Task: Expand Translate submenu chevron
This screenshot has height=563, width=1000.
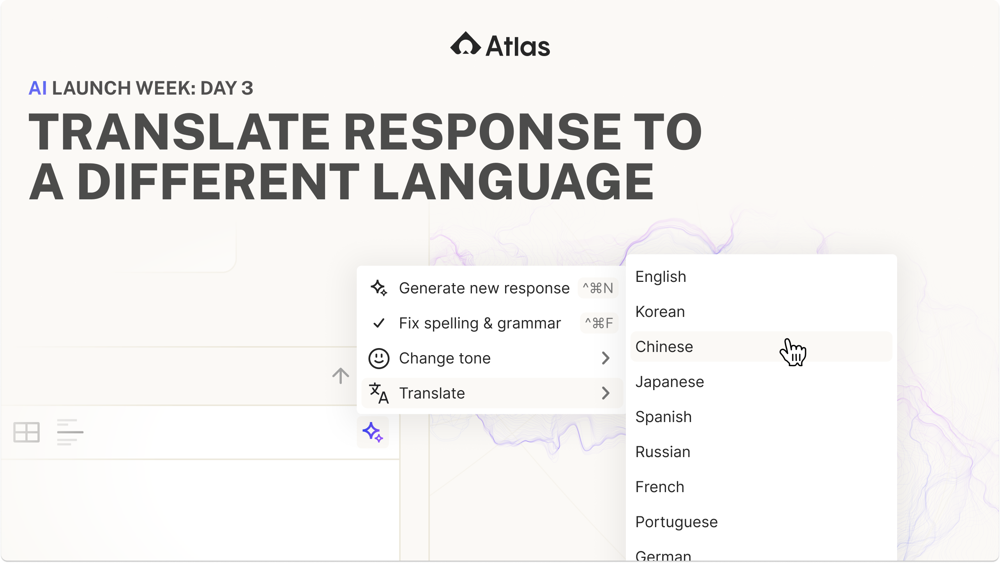Action: [x=605, y=393]
